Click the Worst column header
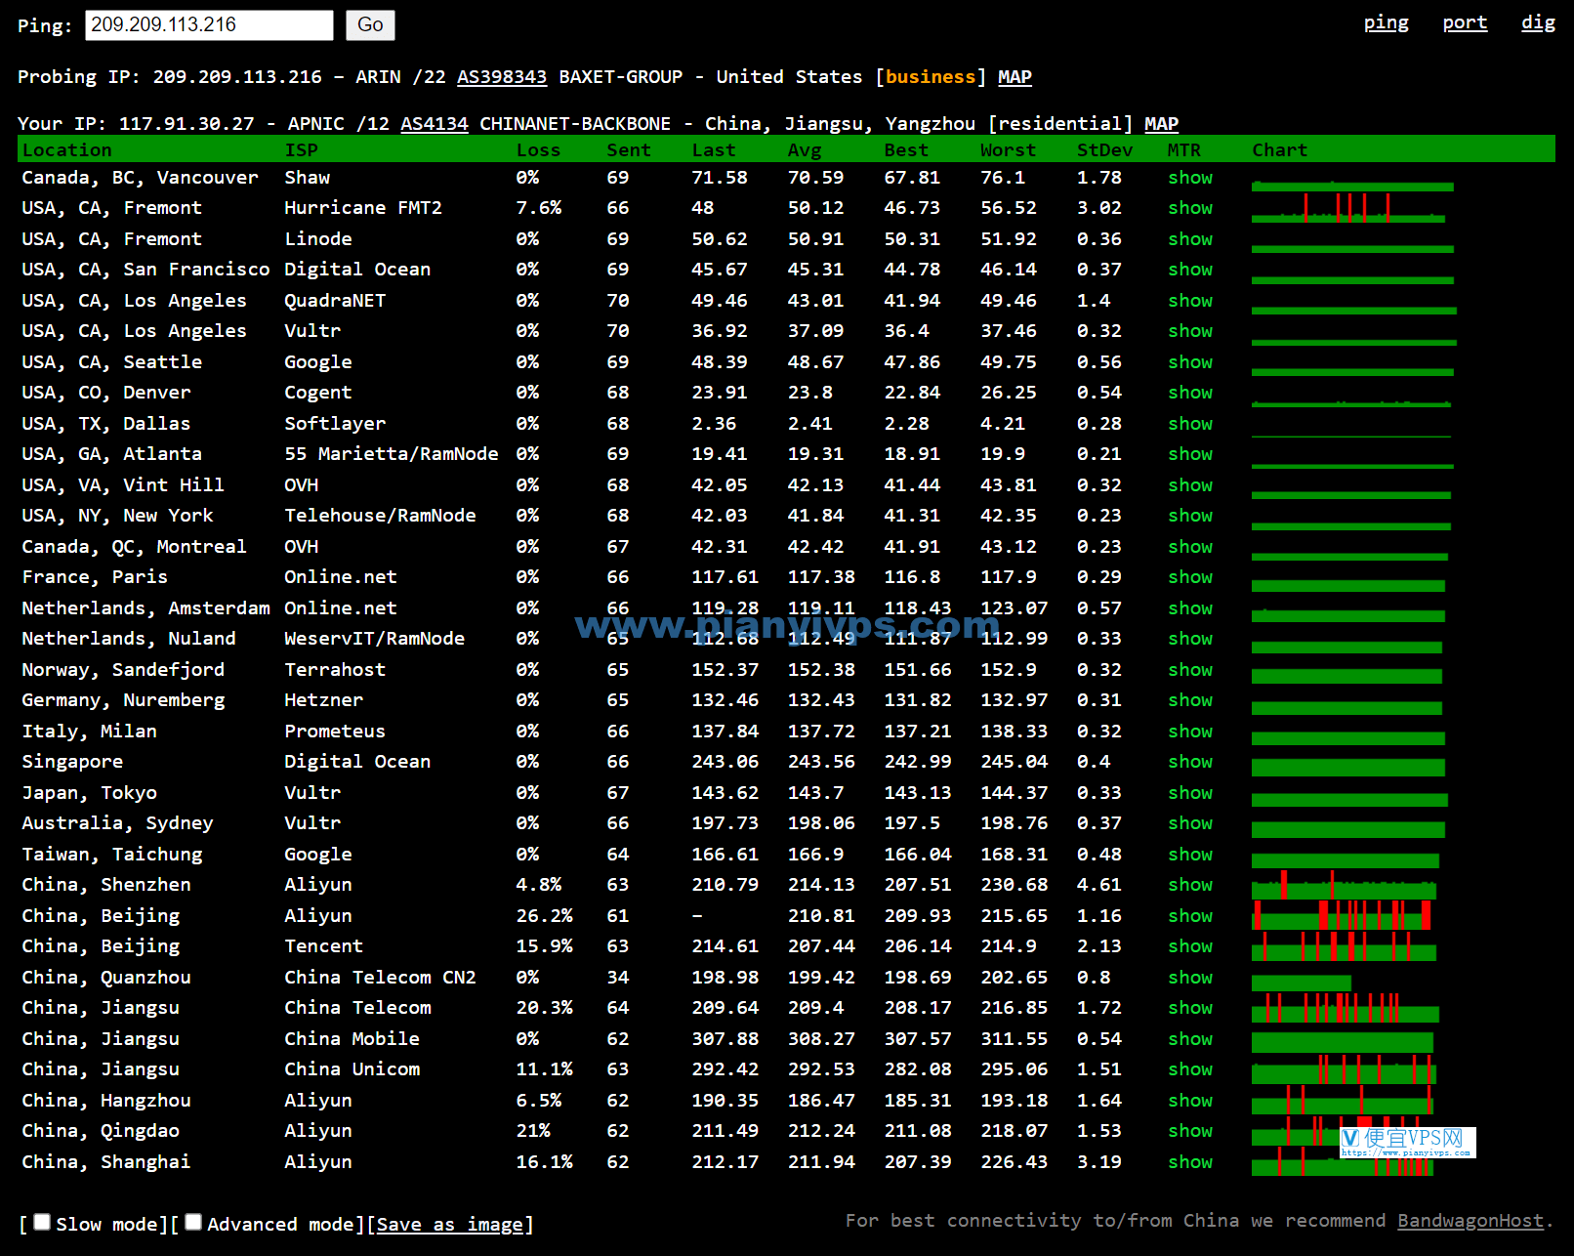1574x1256 pixels. pos(1008,150)
